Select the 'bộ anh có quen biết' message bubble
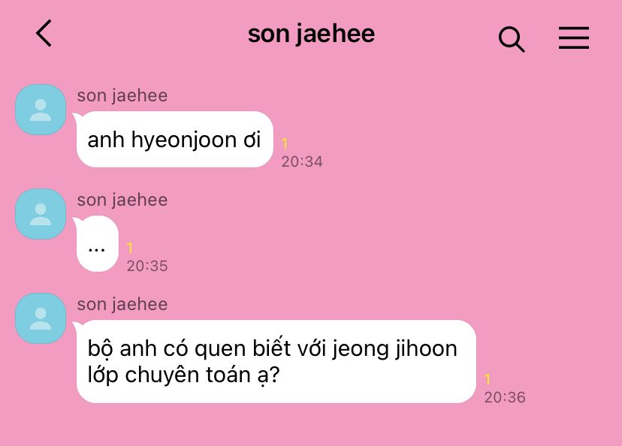 pos(275,362)
